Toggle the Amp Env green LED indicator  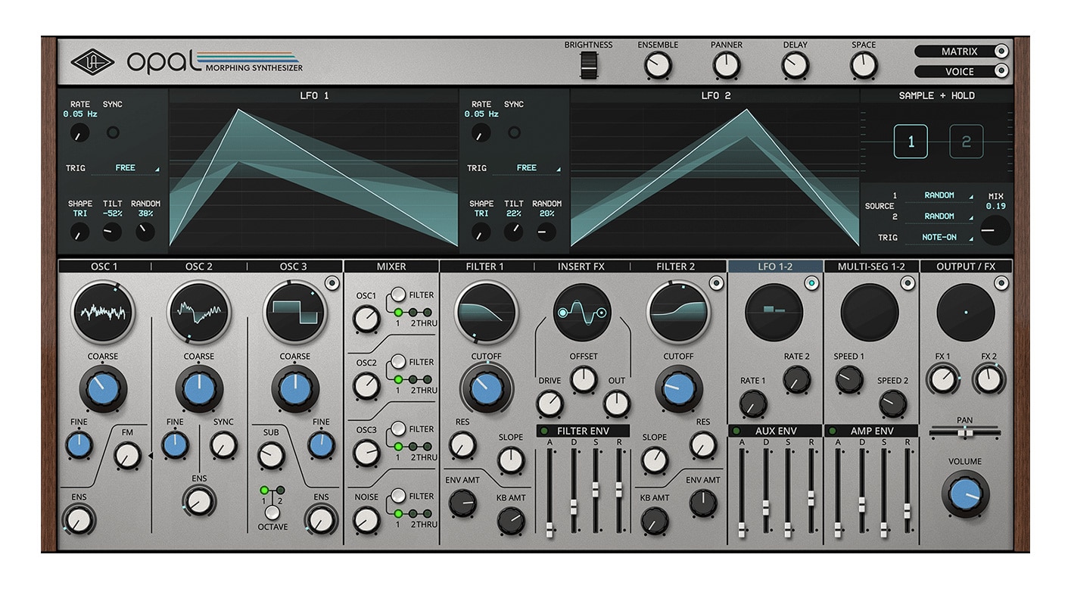click(832, 431)
